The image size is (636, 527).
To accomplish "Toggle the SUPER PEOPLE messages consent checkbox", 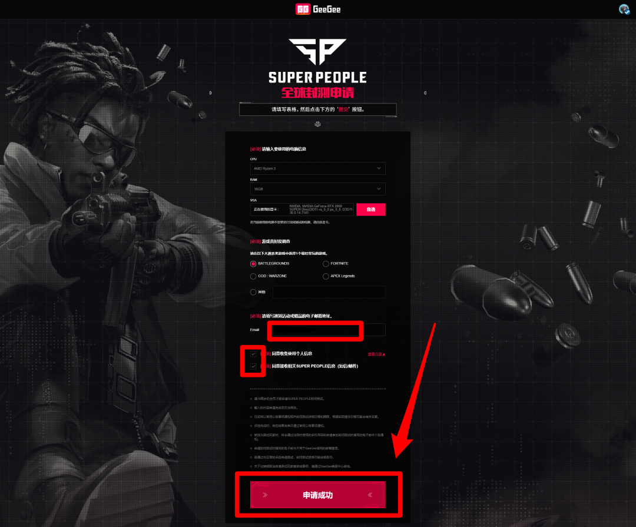I will point(253,366).
